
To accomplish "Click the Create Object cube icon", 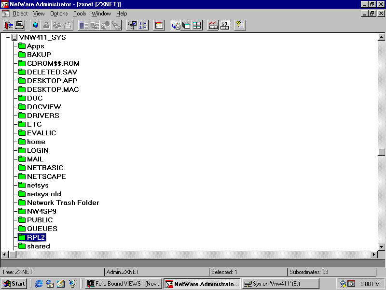I will point(35,25).
